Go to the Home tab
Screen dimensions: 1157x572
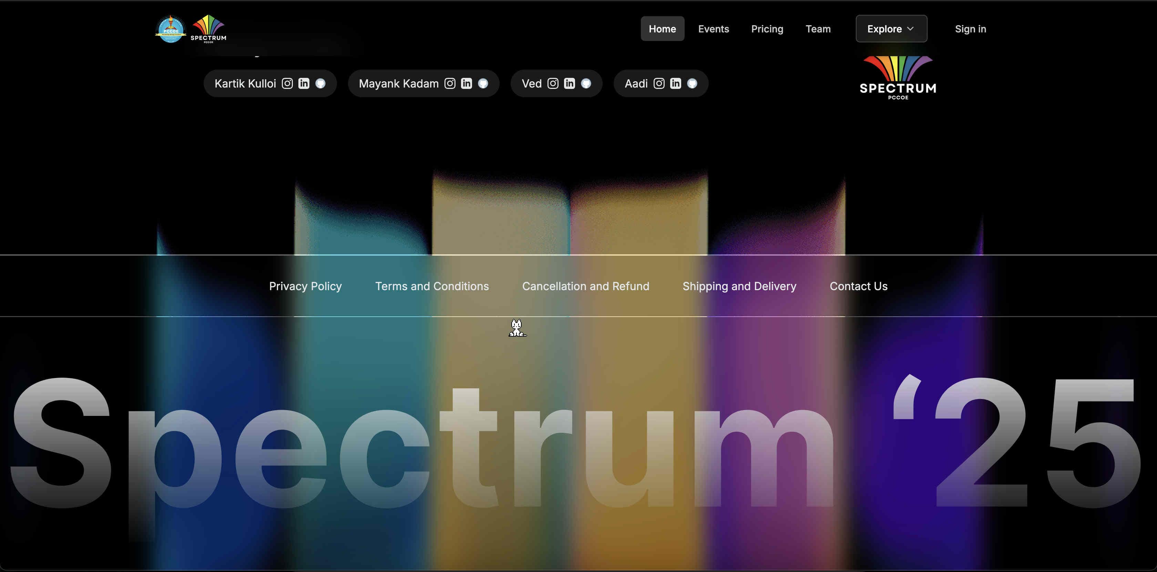tap(663, 29)
